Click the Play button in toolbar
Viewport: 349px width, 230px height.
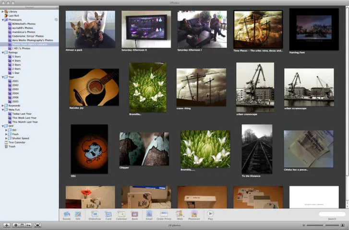pyautogui.click(x=210, y=214)
